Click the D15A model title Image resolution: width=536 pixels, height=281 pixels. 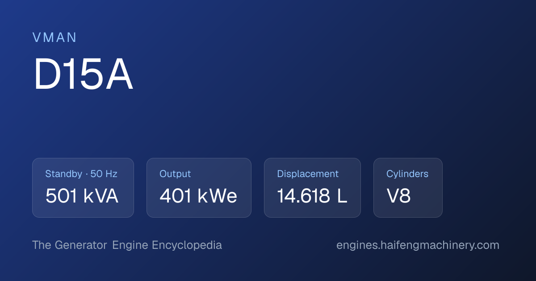[83, 75]
